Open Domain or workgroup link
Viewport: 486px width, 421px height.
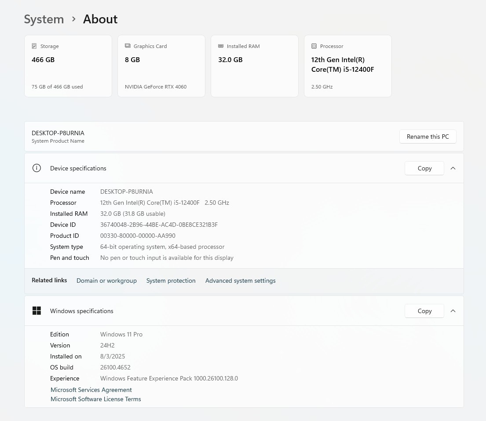[x=106, y=281]
